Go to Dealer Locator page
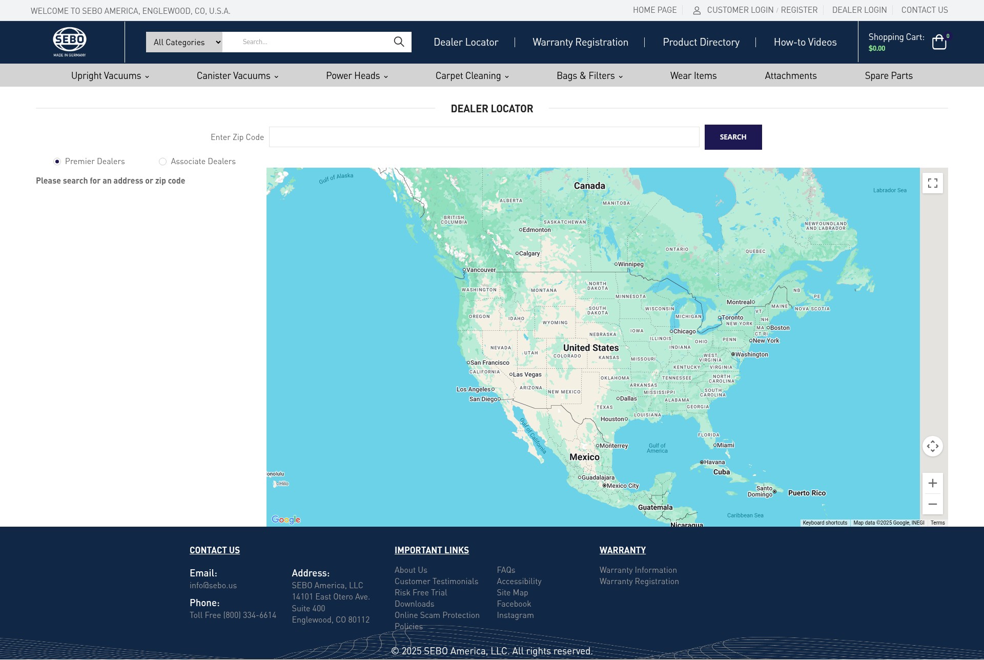The image size is (984, 660). [466, 42]
